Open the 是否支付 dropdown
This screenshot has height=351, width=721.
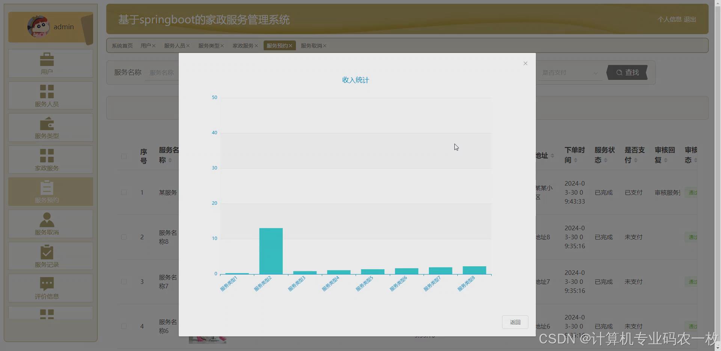pos(569,72)
